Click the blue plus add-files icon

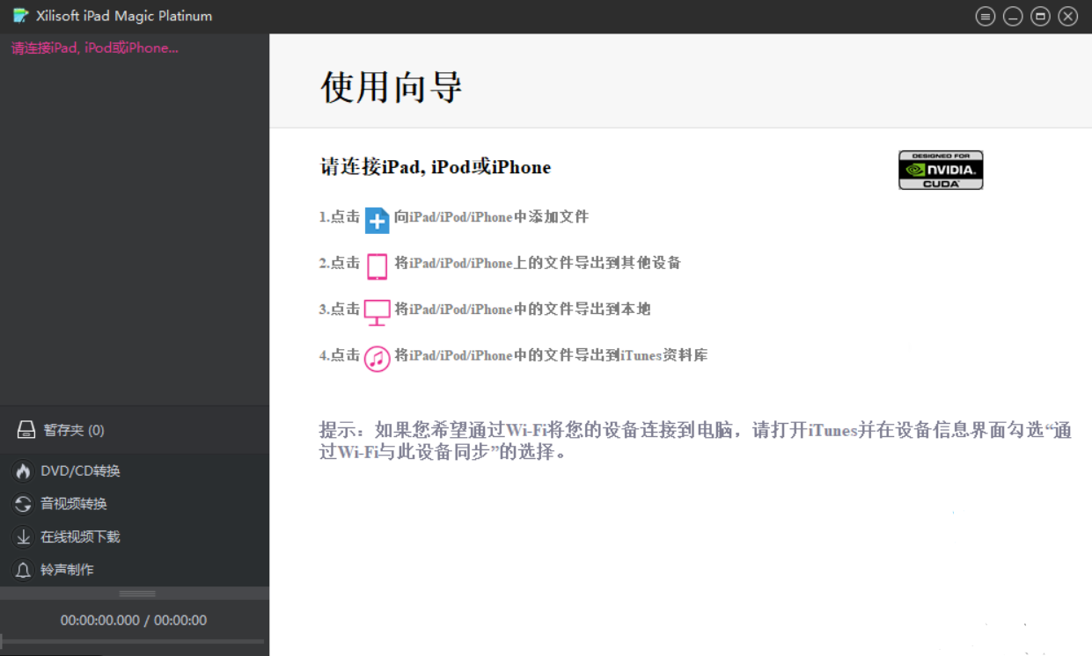point(377,220)
